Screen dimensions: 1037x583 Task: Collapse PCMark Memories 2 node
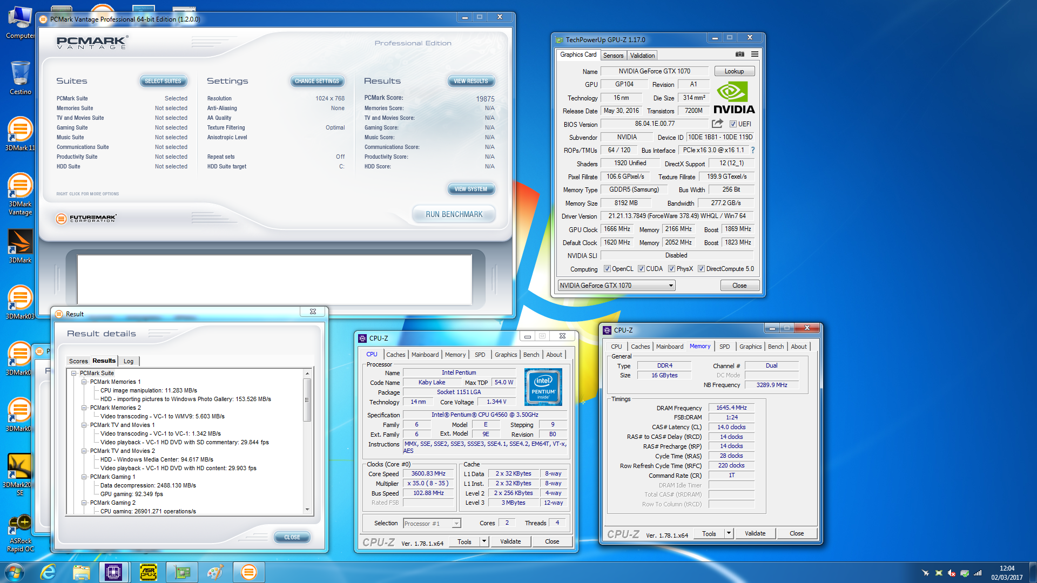[84, 408]
